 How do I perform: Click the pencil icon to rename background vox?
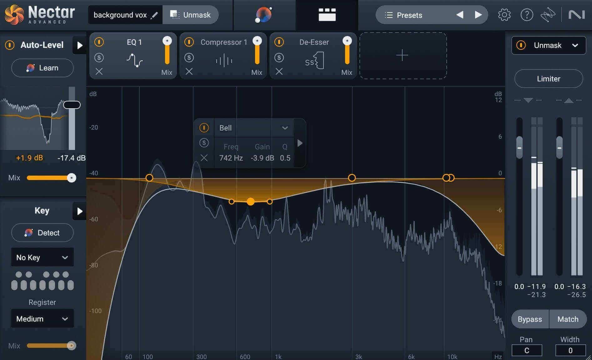[x=154, y=15]
